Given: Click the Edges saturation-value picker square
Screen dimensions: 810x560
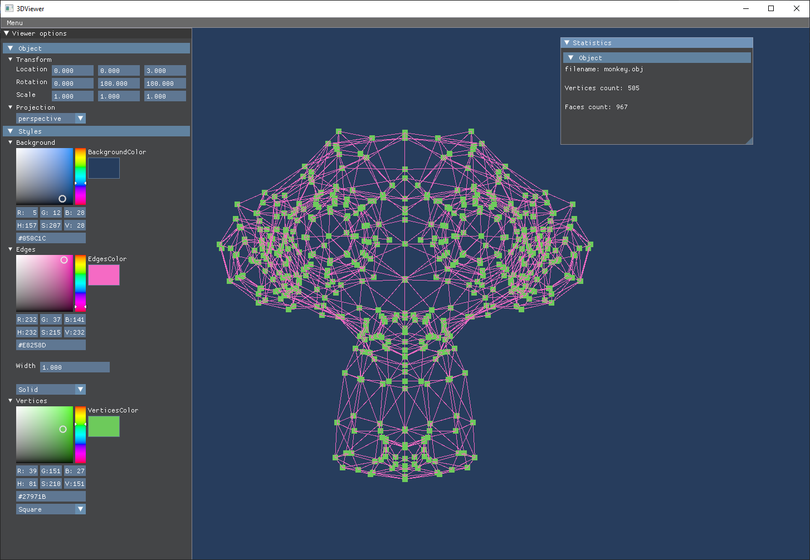Looking at the screenshot, I should click(x=45, y=283).
